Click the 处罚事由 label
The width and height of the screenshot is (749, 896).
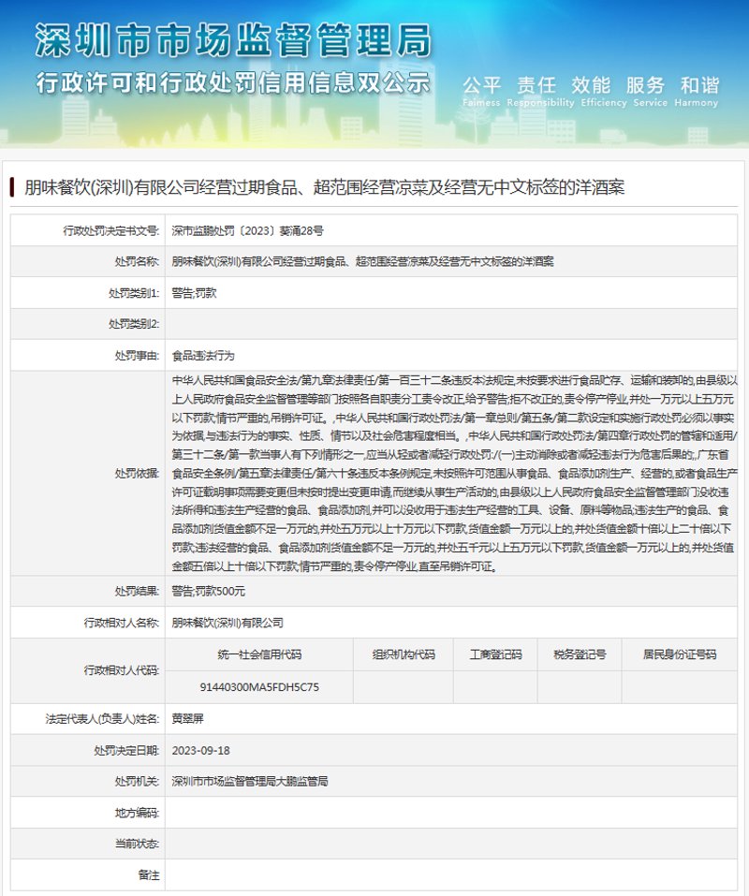[137, 356]
